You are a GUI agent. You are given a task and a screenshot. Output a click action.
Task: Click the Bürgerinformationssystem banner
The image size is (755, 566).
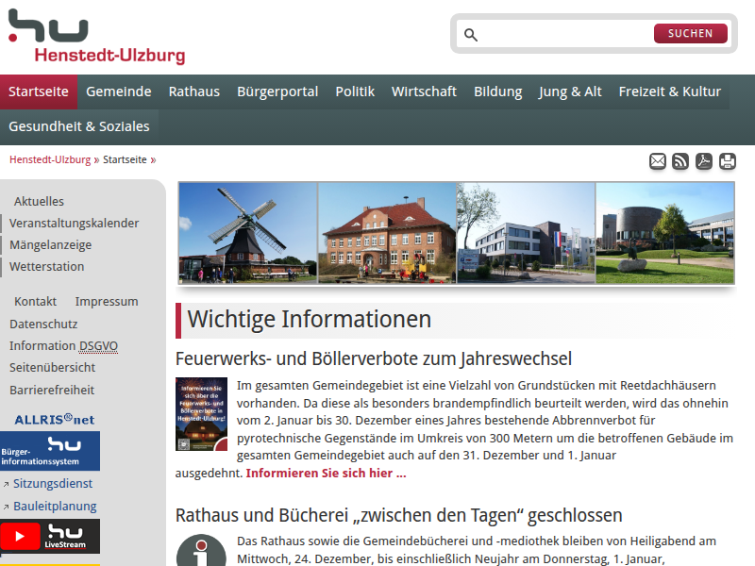click(x=49, y=451)
